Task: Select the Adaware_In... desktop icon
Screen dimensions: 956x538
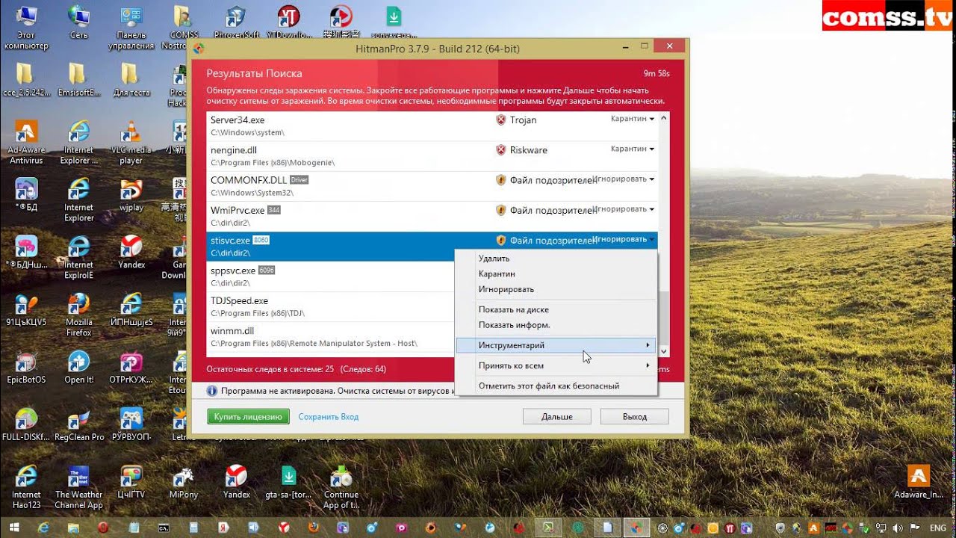Action: point(918,482)
